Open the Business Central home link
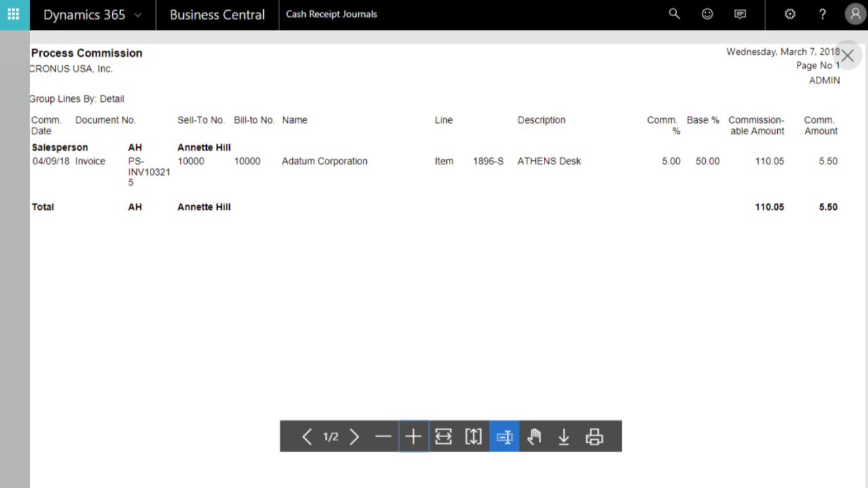 click(217, 15)
